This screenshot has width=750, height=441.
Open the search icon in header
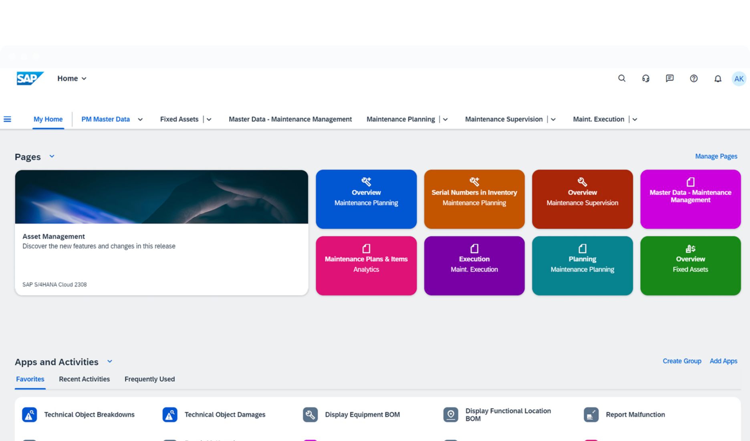(621, 79)
